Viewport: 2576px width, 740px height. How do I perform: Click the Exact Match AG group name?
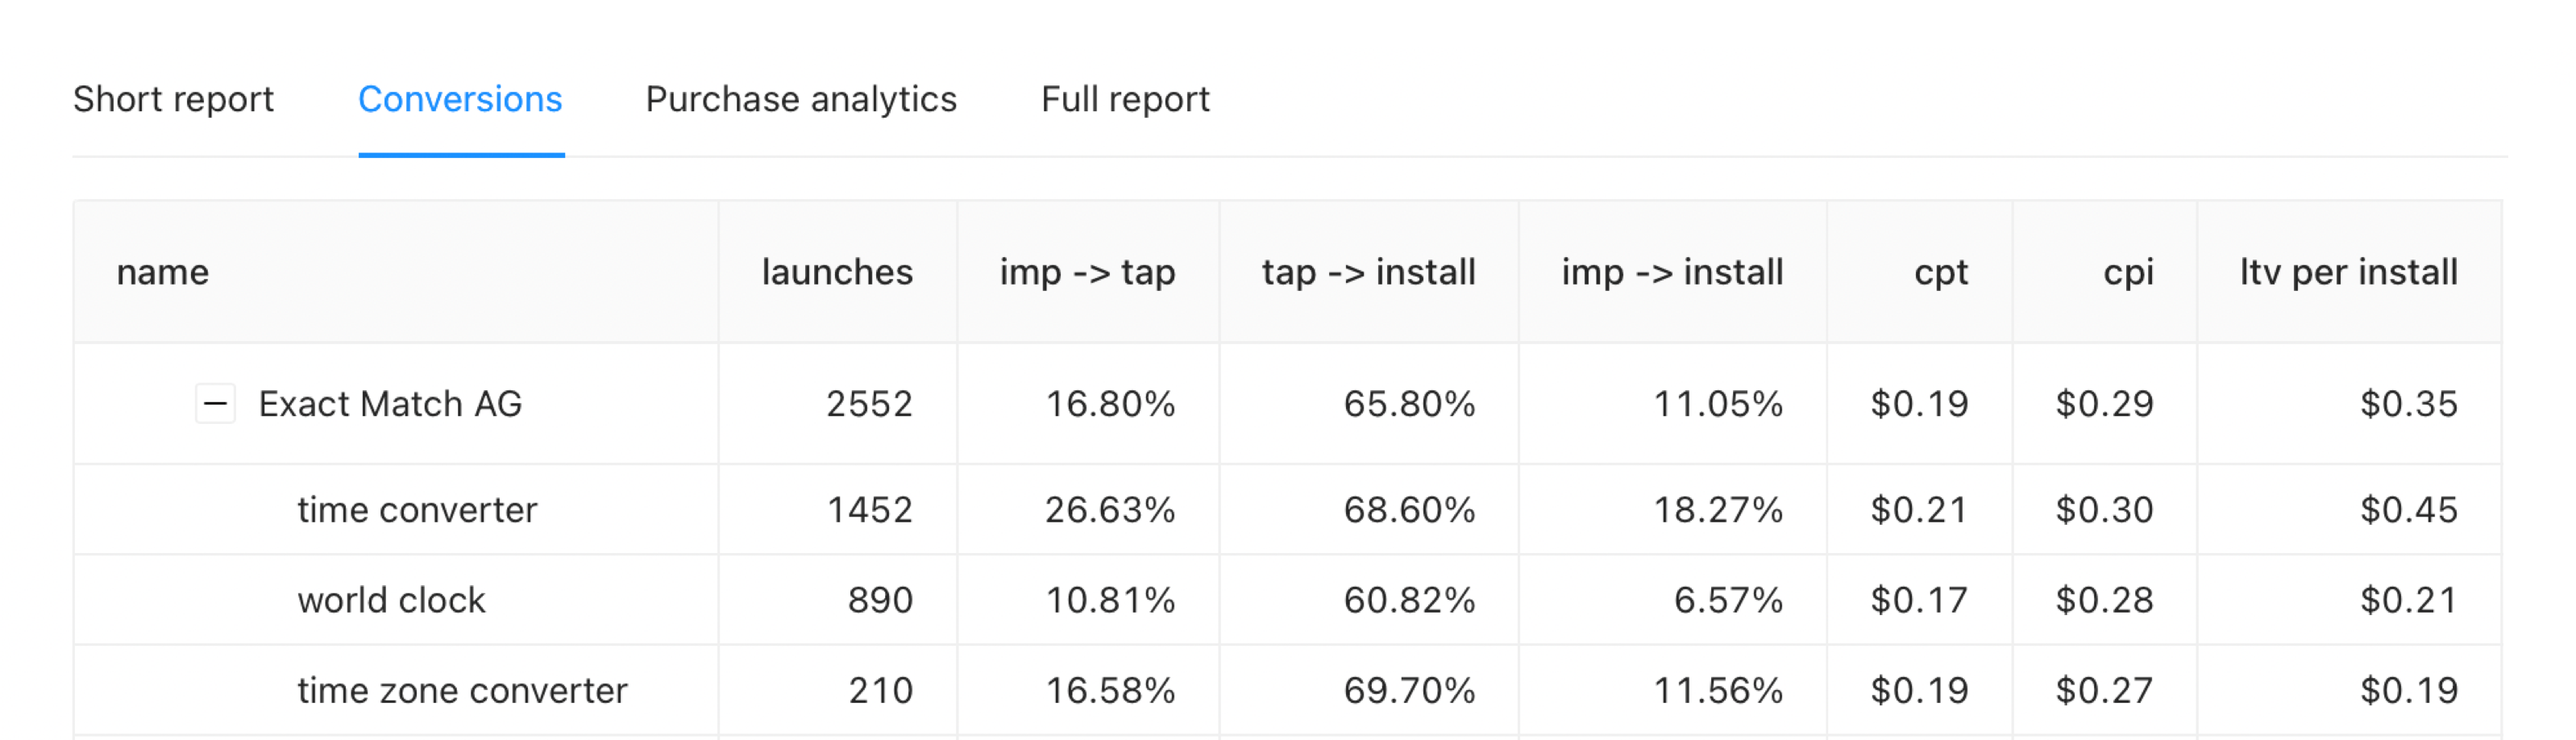[391, 404]
